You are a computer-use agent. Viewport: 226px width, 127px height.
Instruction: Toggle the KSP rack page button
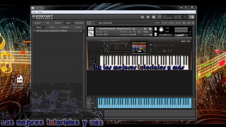(x=184, y=23)
